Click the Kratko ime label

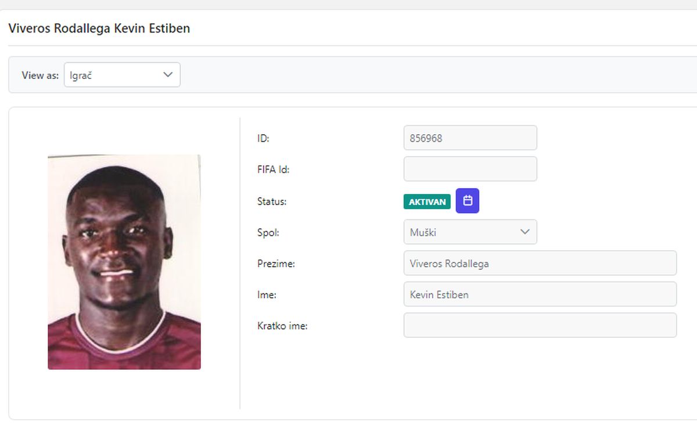tap(282, 326)
